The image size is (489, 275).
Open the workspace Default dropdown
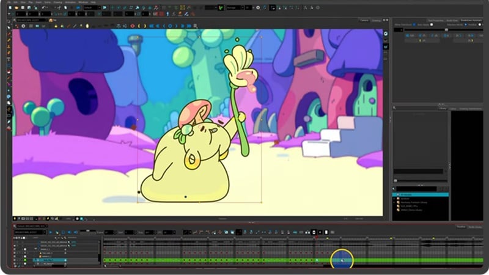[x=92, y=7]
